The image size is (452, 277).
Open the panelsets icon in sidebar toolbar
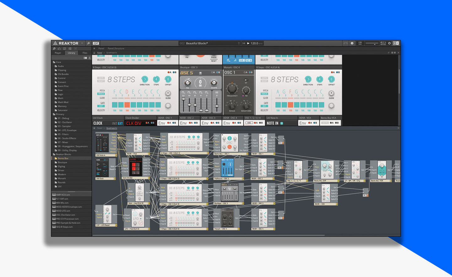coord(65,49)
